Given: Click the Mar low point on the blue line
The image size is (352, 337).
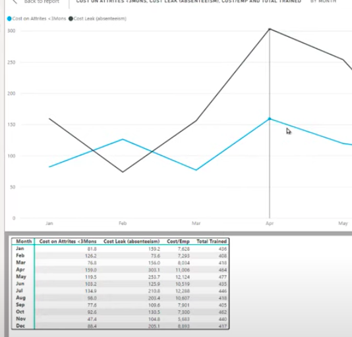Looking at the screenshot, I should click(x=196, y=170).
